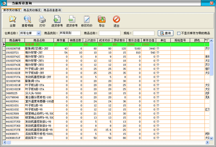The width and height of the screenshot is (216, 147).
Task: Select row 叶子板L前-V8
Action: [106, 105]
